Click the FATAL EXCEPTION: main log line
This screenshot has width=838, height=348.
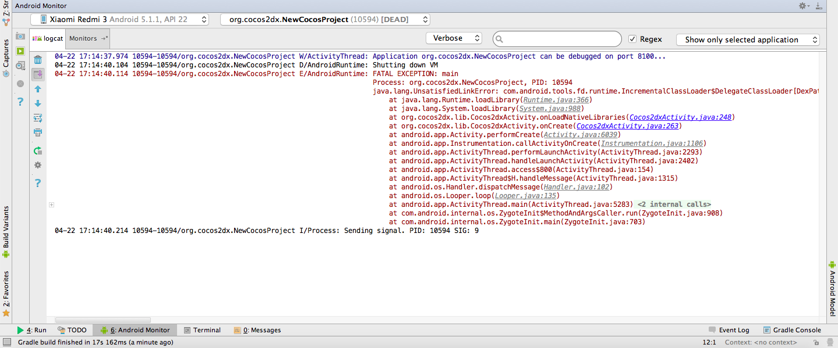click(x=256, y=74)
